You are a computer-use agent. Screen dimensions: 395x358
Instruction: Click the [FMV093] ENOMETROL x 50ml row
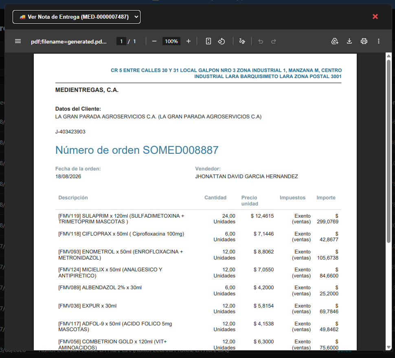click(198, 255)
